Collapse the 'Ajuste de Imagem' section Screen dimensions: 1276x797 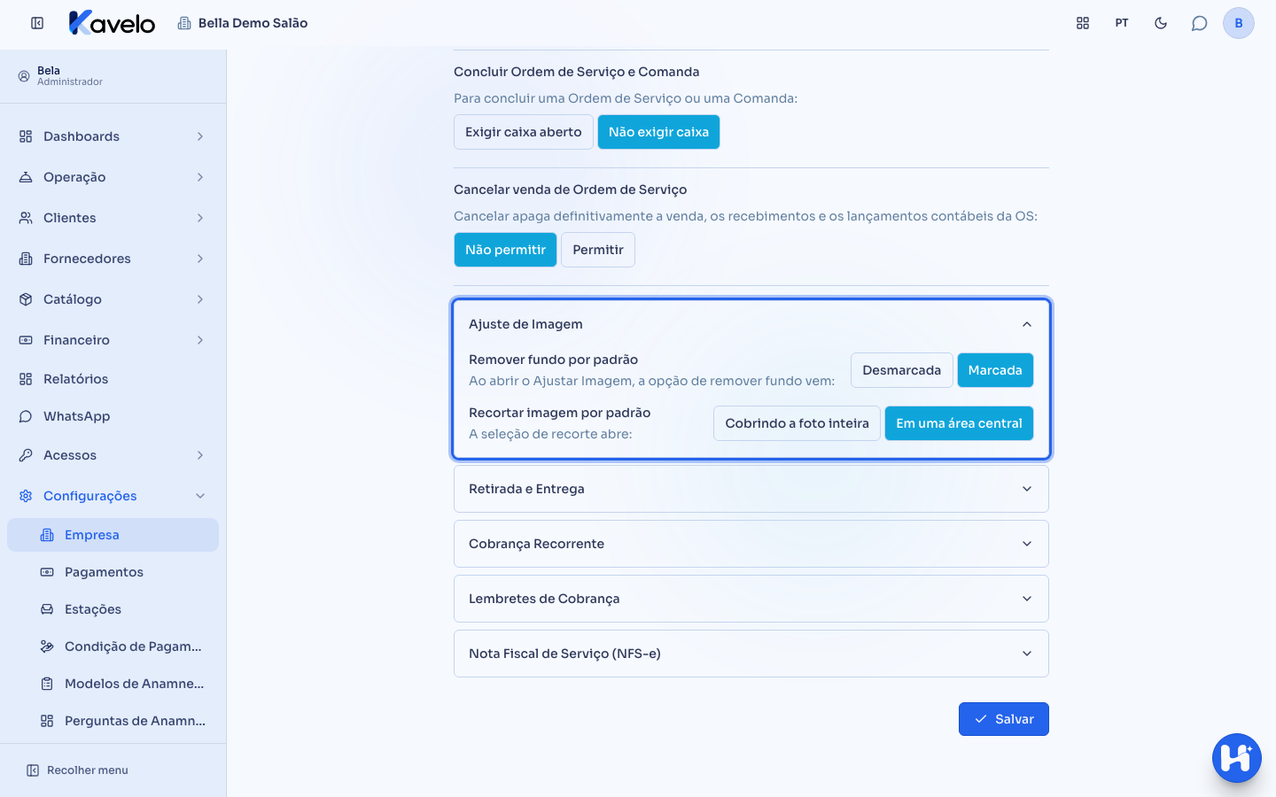click(751, 324)
